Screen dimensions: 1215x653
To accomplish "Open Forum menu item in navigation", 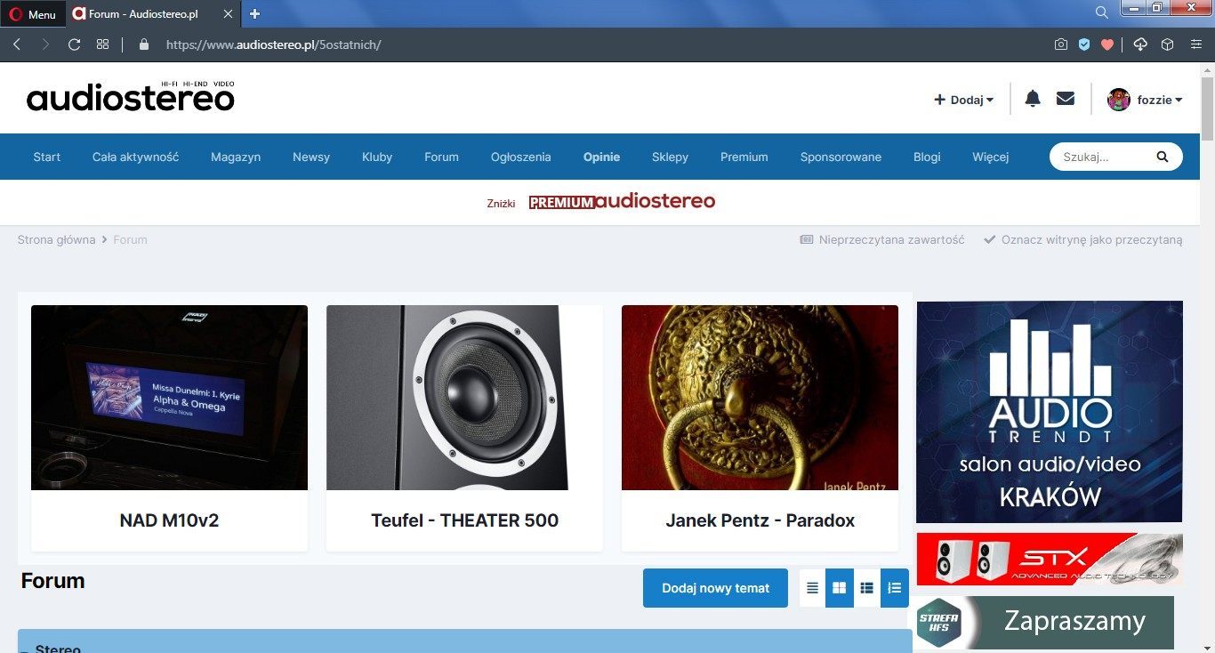I will pyautogui.click(x=441, y=157).
